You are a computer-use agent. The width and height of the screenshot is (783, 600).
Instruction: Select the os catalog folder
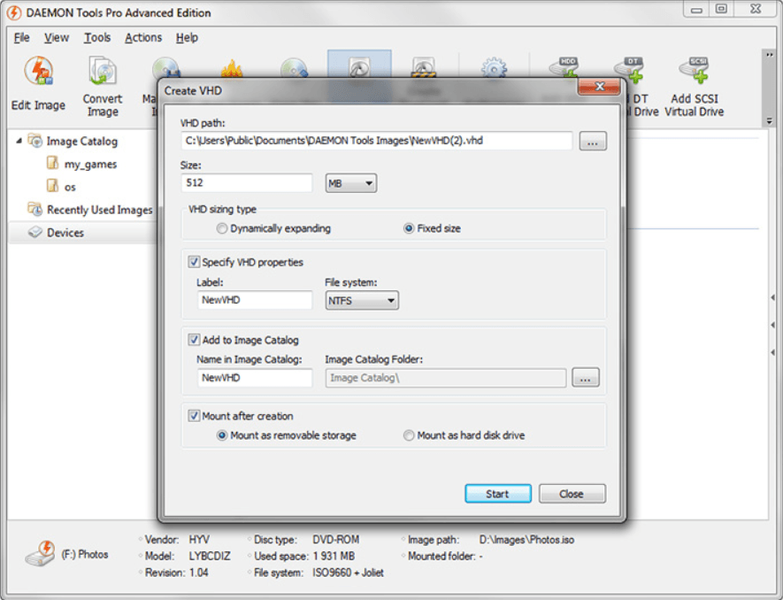pos(61,187)
